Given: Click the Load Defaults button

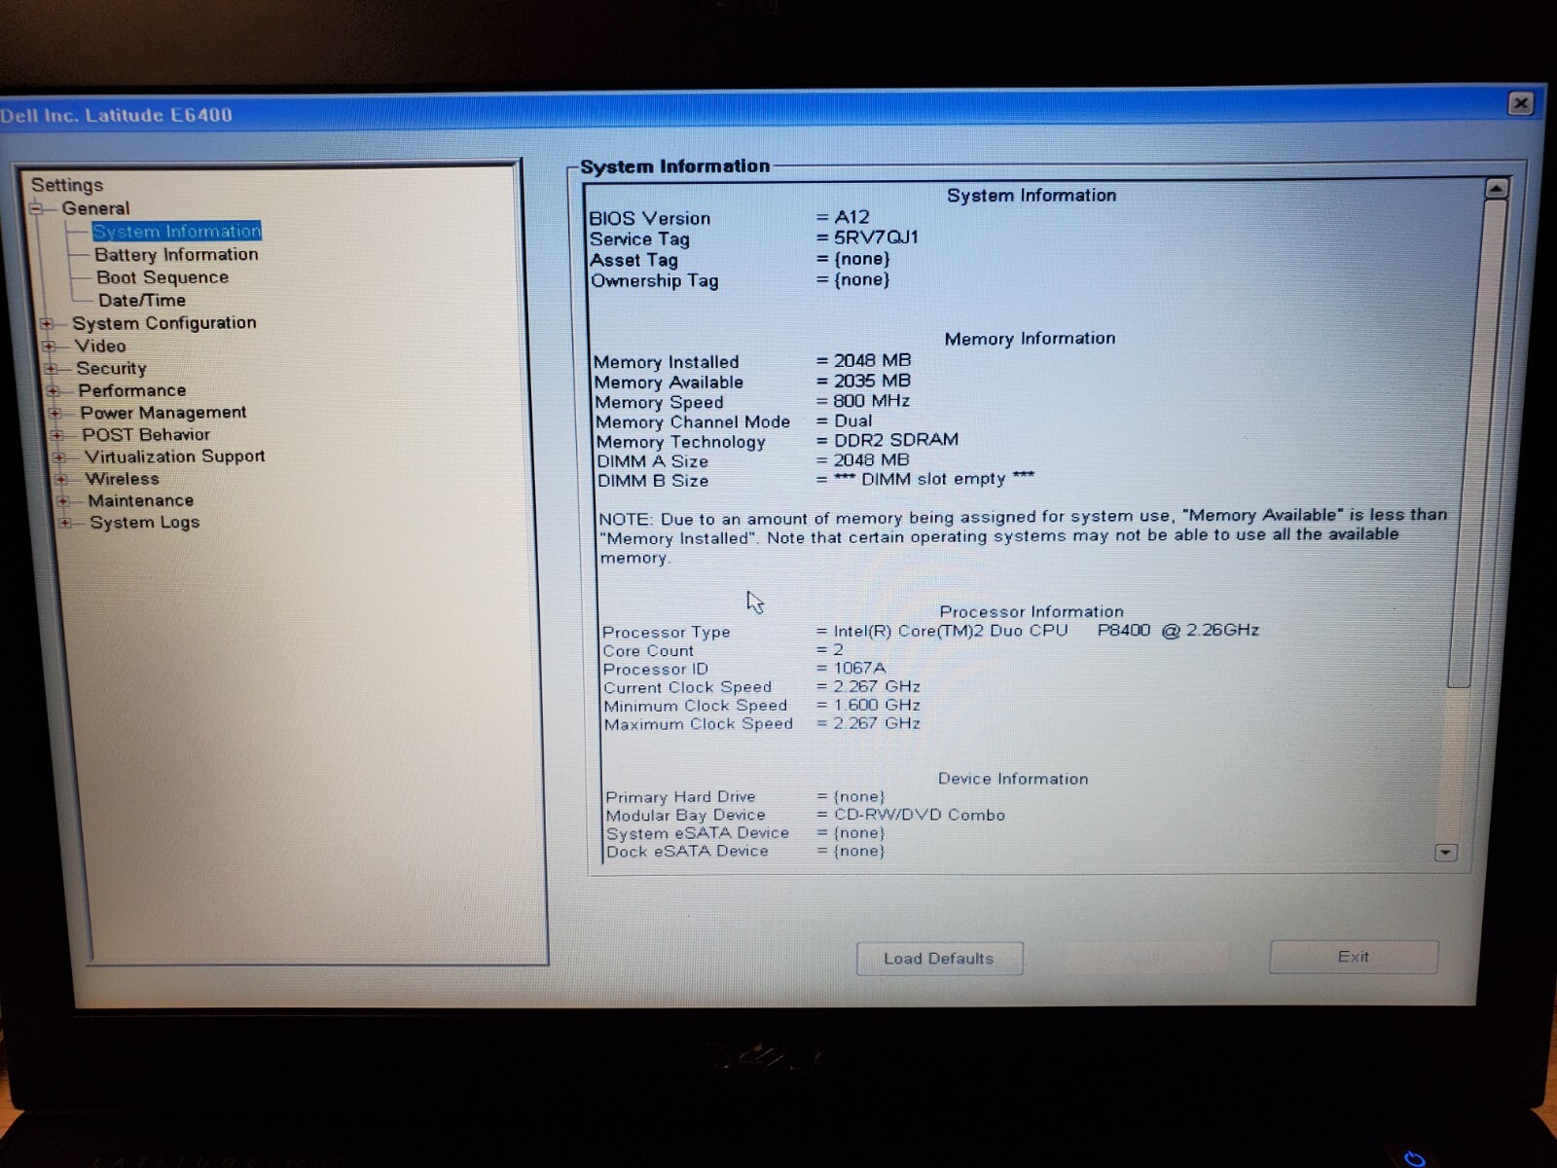Looking at the screenshot, I should (x=939, y=959).
